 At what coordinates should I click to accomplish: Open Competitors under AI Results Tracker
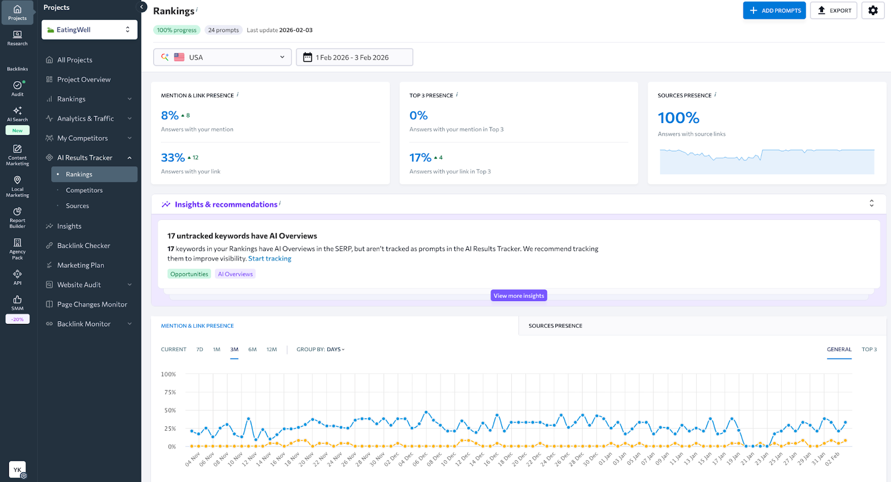(x=84, y=190)
